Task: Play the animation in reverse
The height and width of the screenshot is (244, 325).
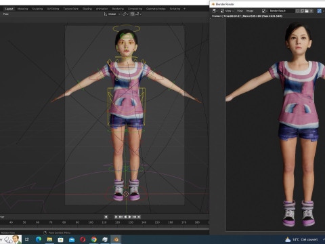Action: pyautogui.click(x=125, y=217)
